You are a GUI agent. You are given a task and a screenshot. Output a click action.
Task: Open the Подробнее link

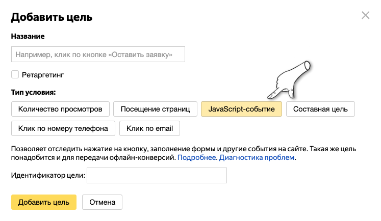point(197,158)
